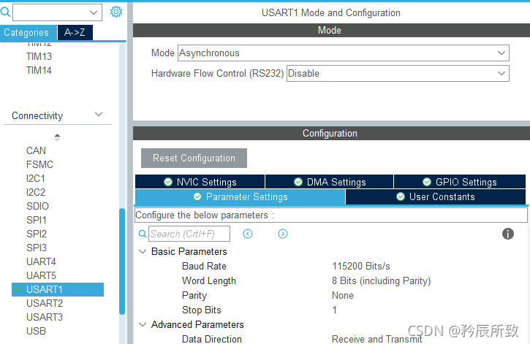530x344 pixels.
Task: Open the info icon in parameter panel
Action: click(507, 234)
